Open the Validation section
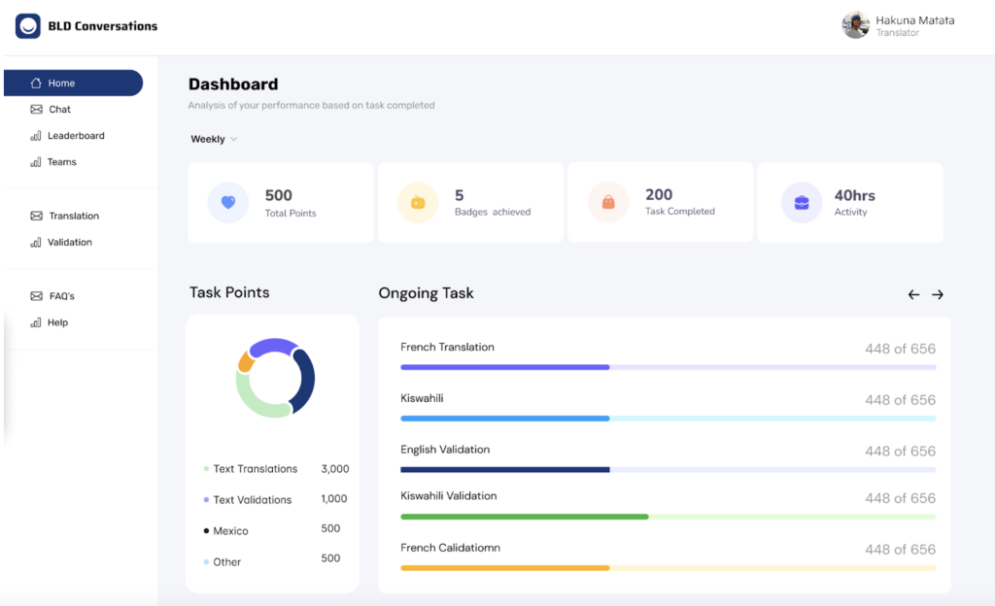Viewport: 995px width, 606px height. tap(69, 242)
